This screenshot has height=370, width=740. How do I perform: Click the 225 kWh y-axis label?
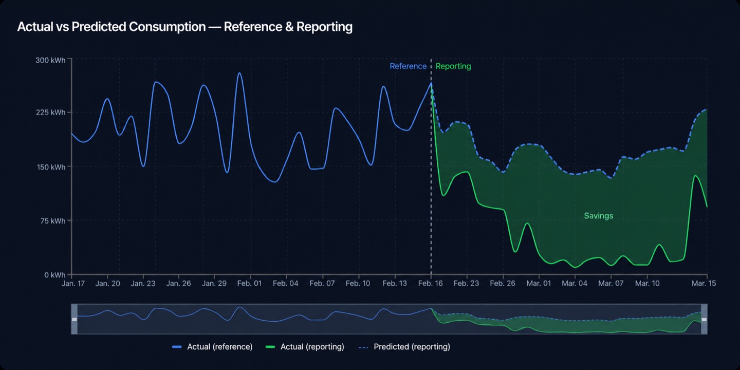50,113
